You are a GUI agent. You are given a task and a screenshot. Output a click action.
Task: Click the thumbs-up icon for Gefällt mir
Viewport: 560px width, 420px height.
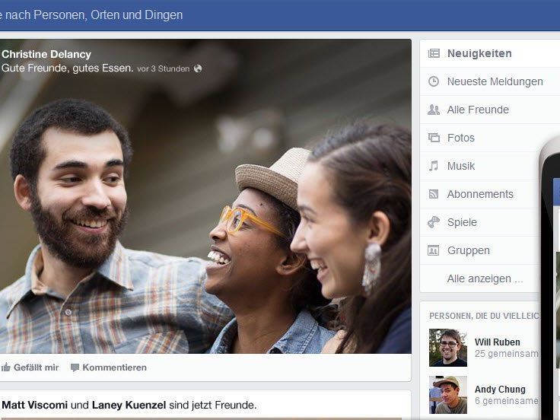pos(6,367)
